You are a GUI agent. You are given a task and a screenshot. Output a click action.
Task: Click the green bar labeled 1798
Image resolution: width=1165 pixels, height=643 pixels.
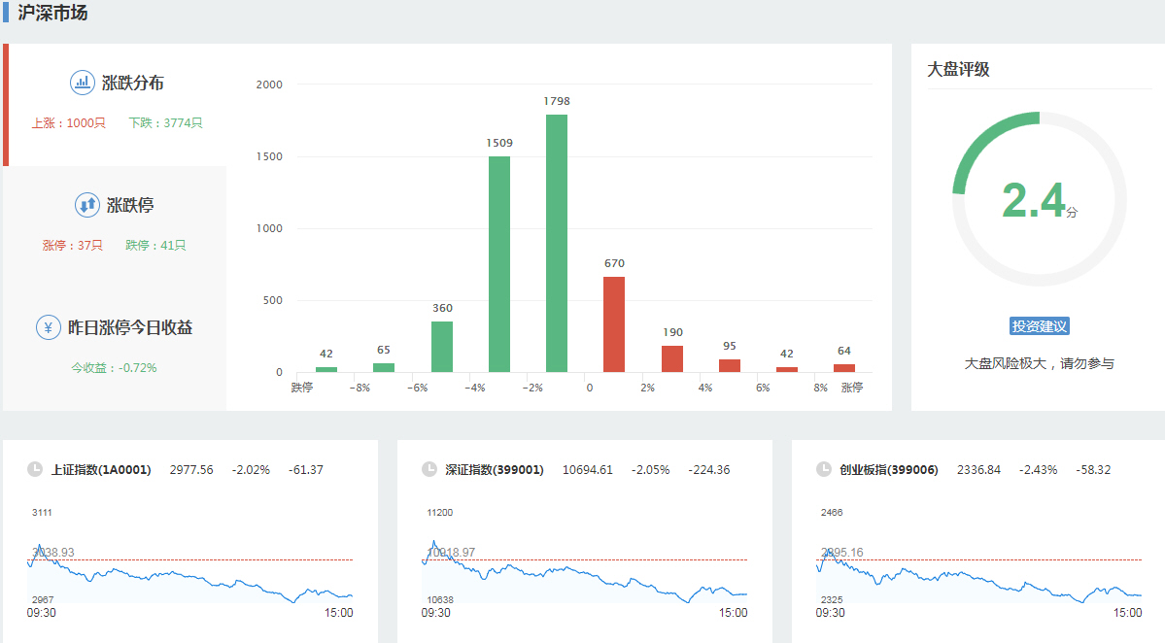pos(557,243)
